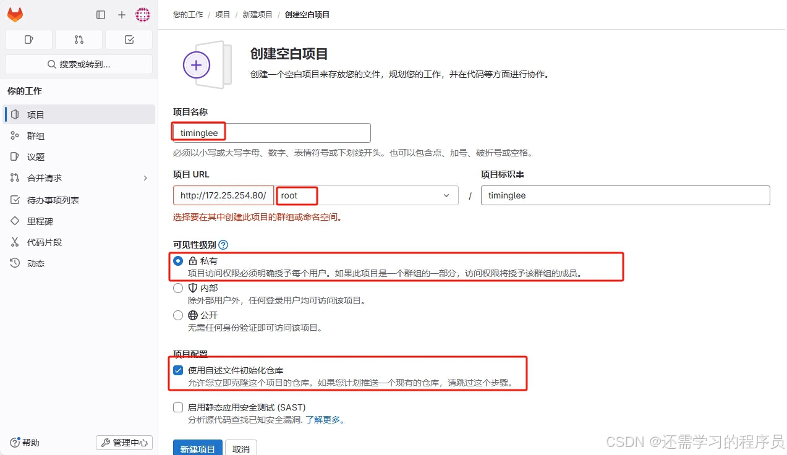Enable 启用静态应用安全测试 (SAST) checkbox
787x455 pixels.
pos(178,407)
